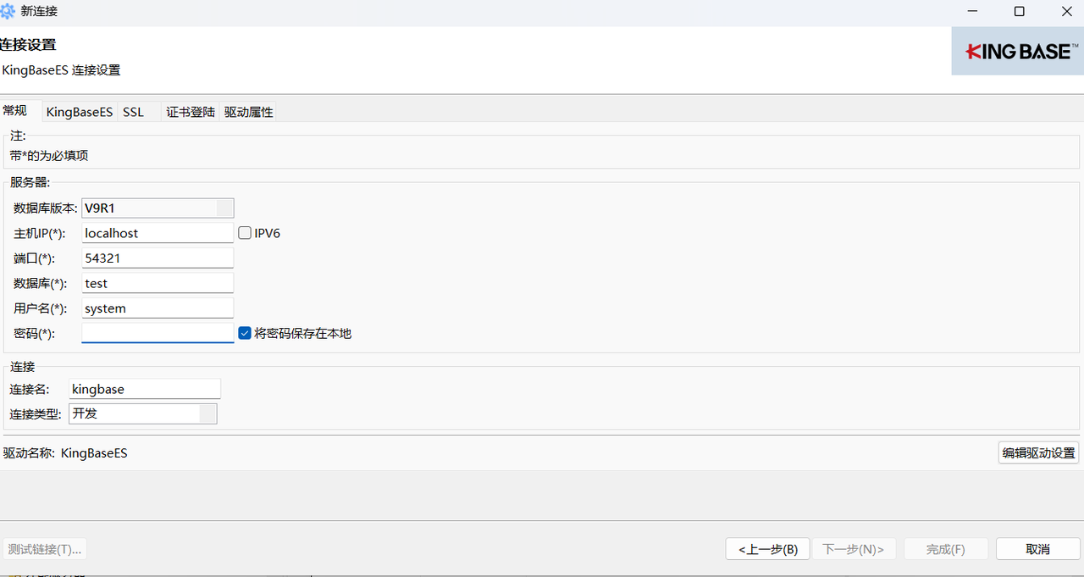This screenshot has width=1084, height=577.
Task: Click the 端口 field showing 54321
Action: (158, 258)
